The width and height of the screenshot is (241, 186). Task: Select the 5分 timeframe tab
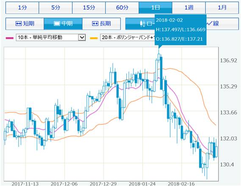pyautogui.click(x=55, y=8)
